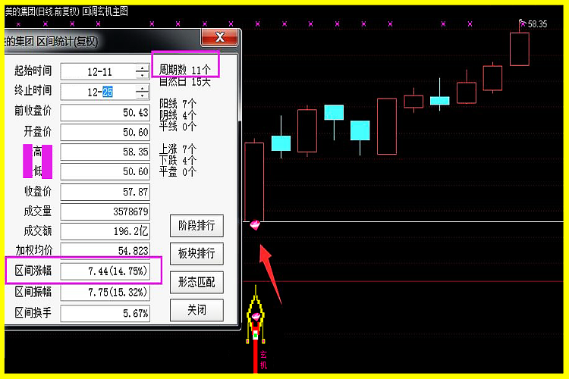
Task: Click the 形态匹配 pattern match button
Action: tap(196, 282)
